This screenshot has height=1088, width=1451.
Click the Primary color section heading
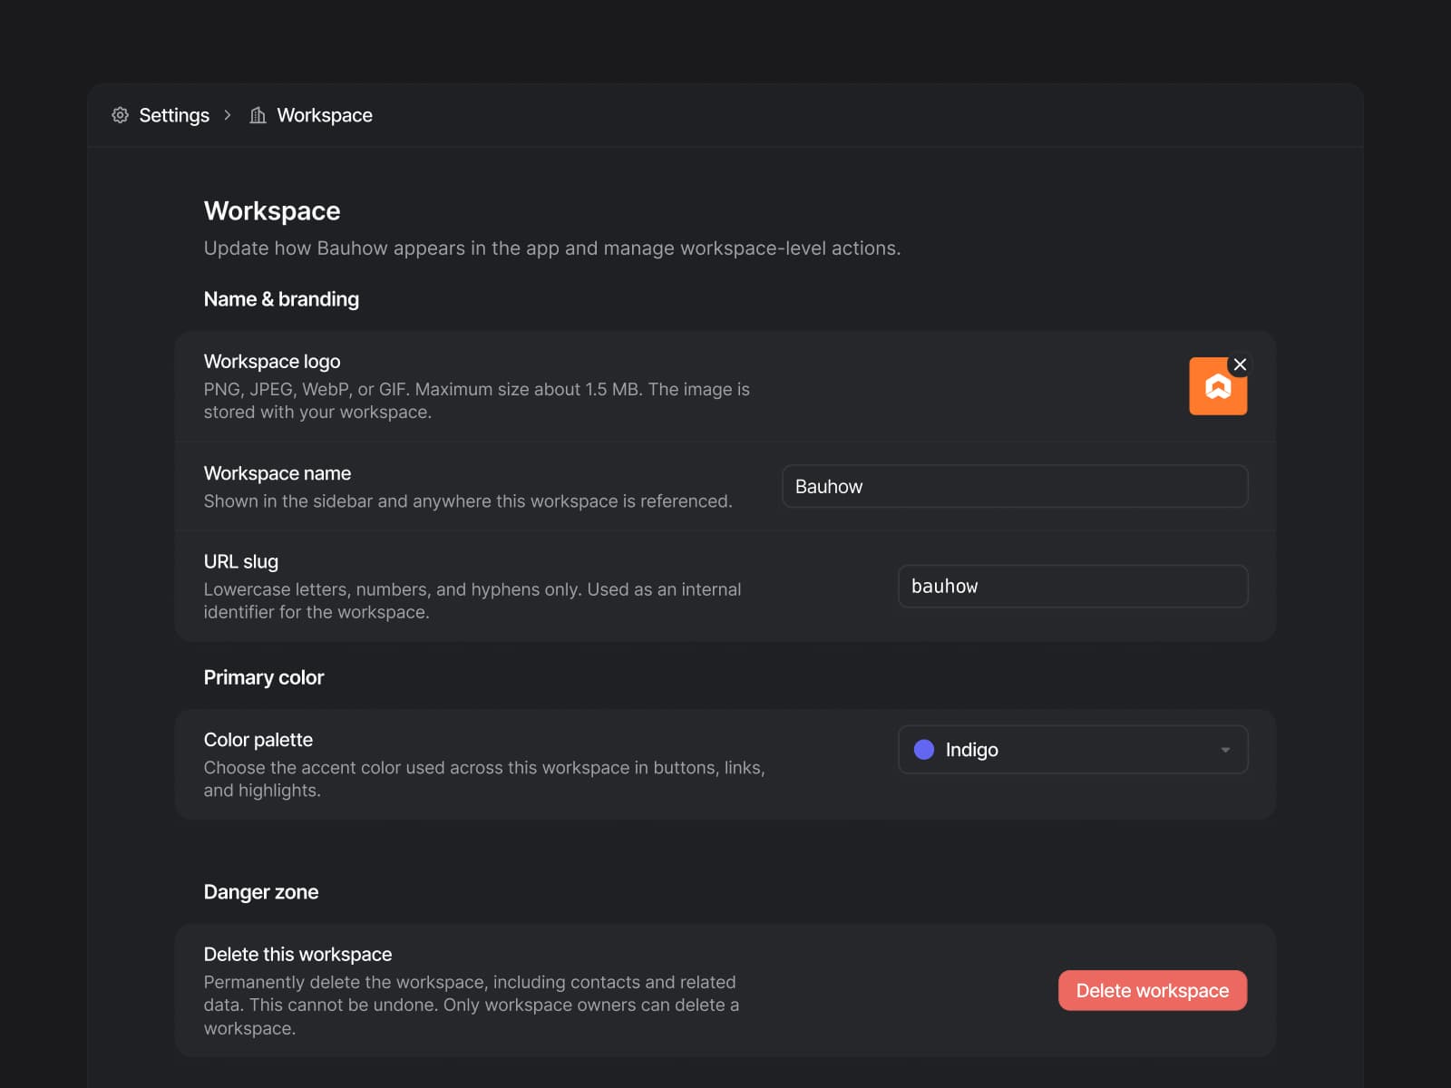coord(264,677)
